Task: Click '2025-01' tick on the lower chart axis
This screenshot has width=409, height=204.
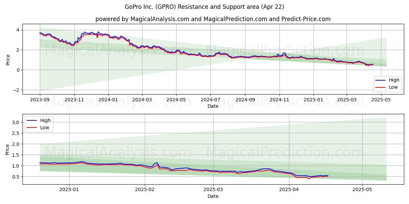Action: [69, 190]
